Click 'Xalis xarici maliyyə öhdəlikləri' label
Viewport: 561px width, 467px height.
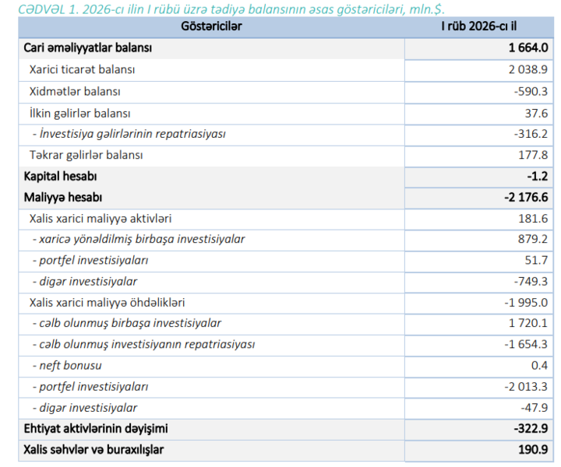click(107, 303)
